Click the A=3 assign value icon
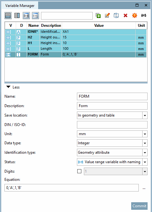 click(143, 15)
